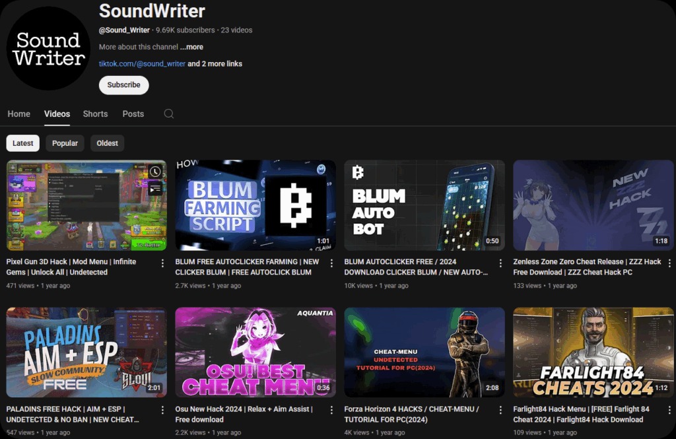Go to the Home tab
Viewport: 676px width, 439px height.
[18, 114]
